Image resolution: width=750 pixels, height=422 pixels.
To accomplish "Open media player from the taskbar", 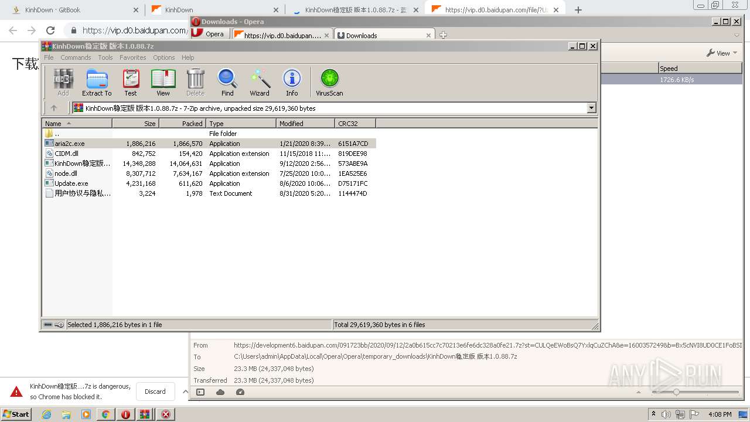I will click(x=86, y=414).
